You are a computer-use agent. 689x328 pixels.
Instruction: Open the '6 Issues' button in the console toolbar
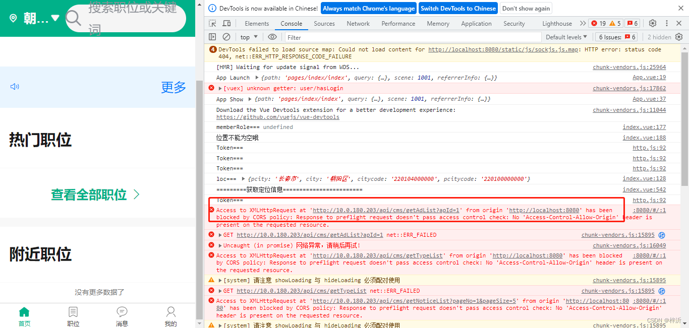tap(617, 37)
